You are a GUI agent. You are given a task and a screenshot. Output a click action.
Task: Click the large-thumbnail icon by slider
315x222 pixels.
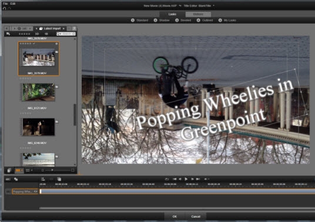(x=73, y=170)
